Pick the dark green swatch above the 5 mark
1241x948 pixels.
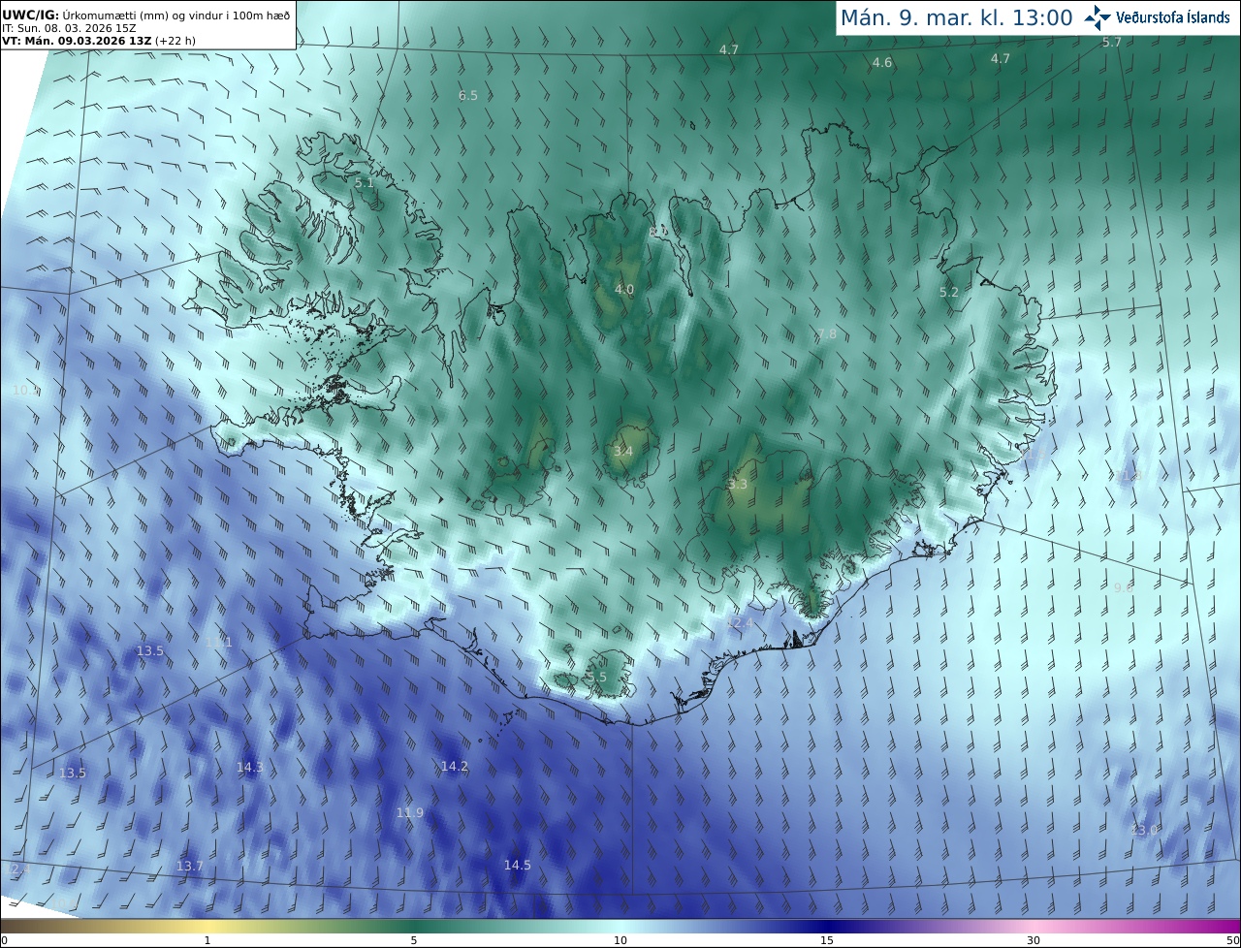pyautogui.click(x=414, y=926)
